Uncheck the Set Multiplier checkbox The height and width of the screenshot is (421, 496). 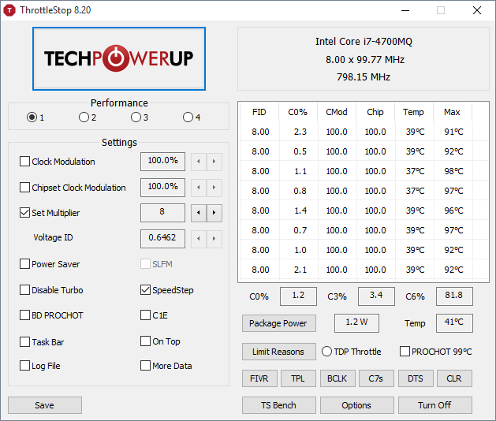tap(24, 213)
